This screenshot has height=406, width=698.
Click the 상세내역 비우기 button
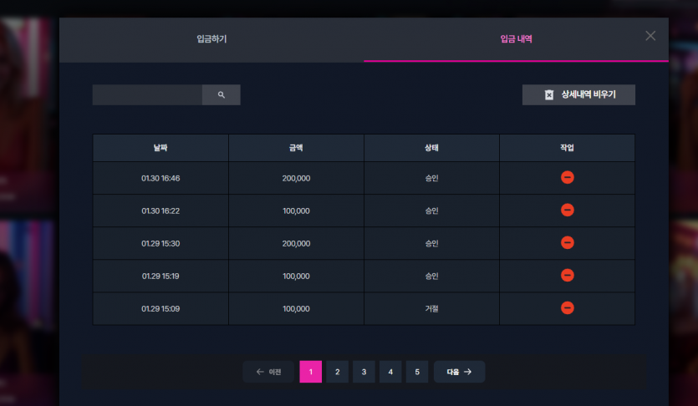(578, 94)
